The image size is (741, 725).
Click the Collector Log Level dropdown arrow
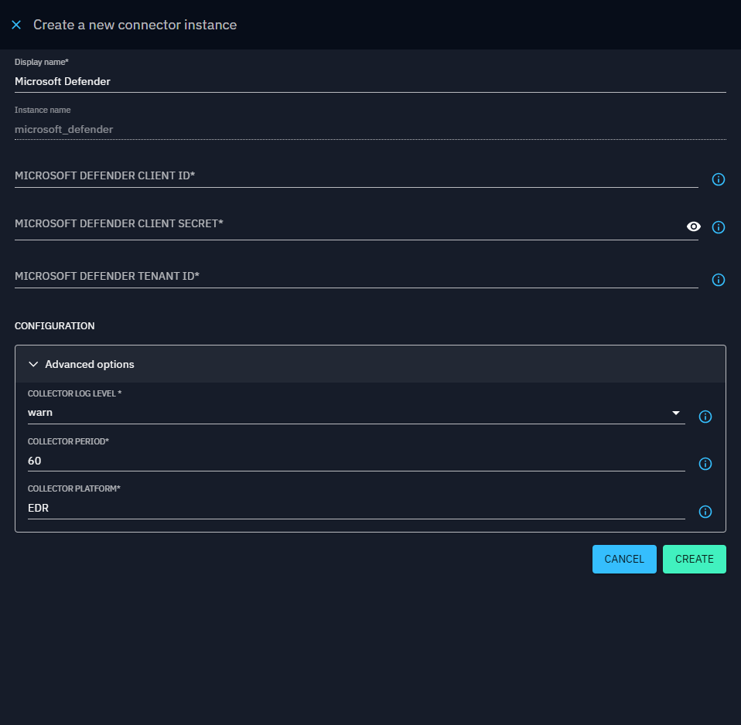point(675,413)
